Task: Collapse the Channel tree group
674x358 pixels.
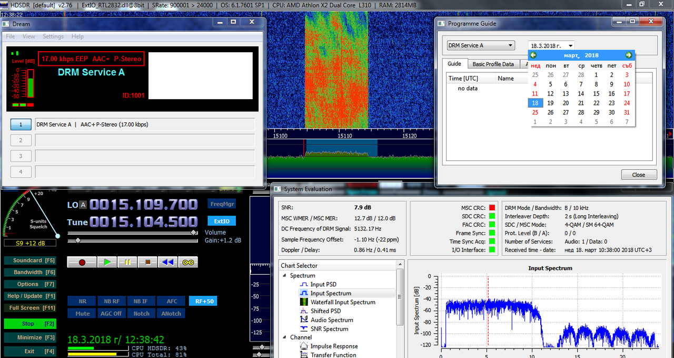Action: click(285, 337)
